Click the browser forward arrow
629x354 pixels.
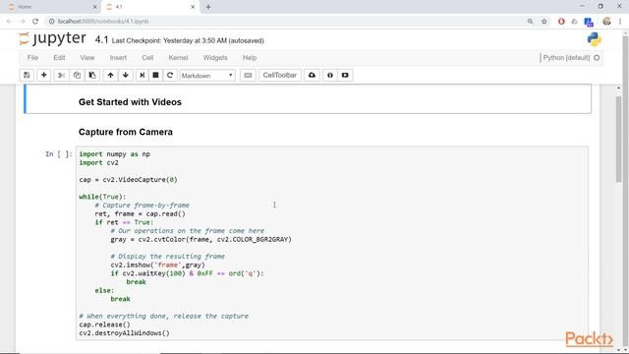[x=22, y=22]
